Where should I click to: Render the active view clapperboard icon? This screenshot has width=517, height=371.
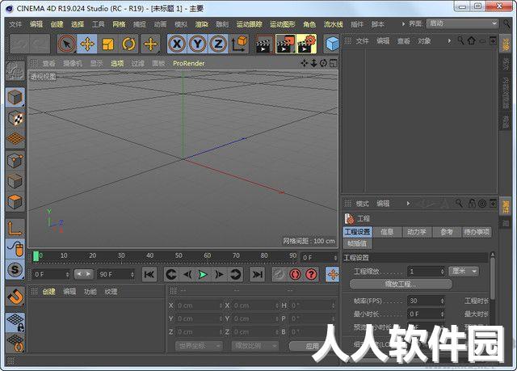pyautogui.click(x=265, y=44)
